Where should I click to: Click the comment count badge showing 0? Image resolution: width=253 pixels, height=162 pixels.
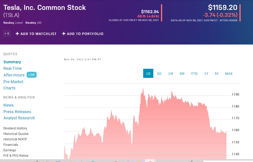(7, 33)
